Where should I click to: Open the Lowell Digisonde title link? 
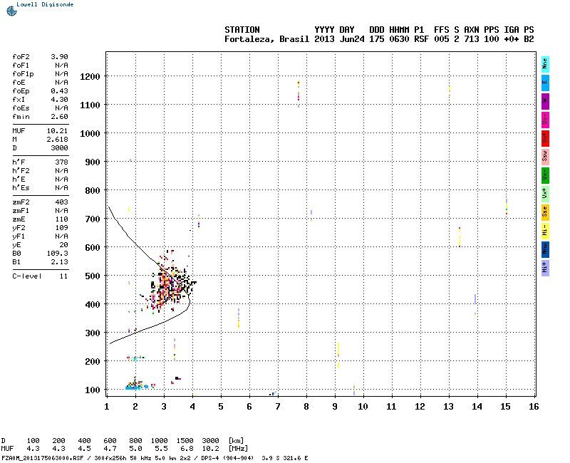(45, 4)
